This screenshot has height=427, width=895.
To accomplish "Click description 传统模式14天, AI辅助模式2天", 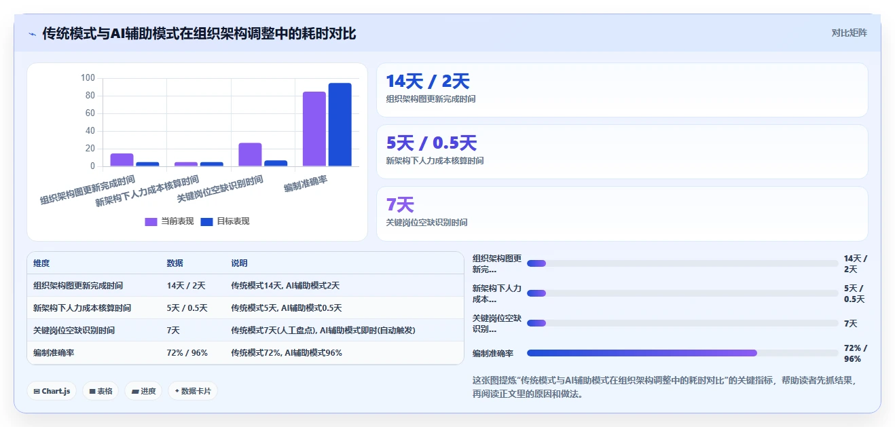I will tap(285, 286).
